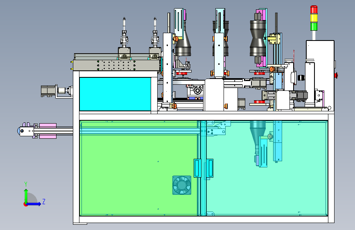Select the cooling fan on the green door
This screenshot has height=230, width=355.
pyautogui.click(x=182, y=185)
